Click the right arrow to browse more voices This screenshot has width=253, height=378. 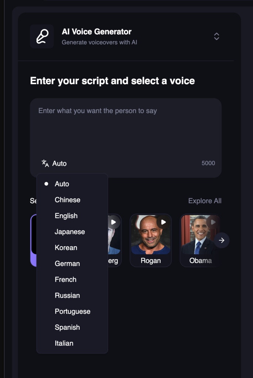222,240
